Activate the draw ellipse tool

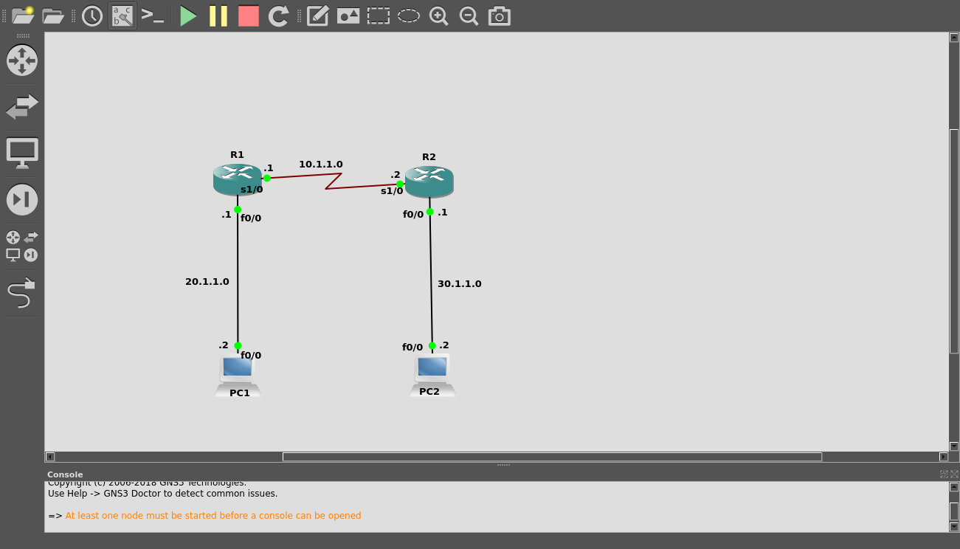[x=408, y=15]
